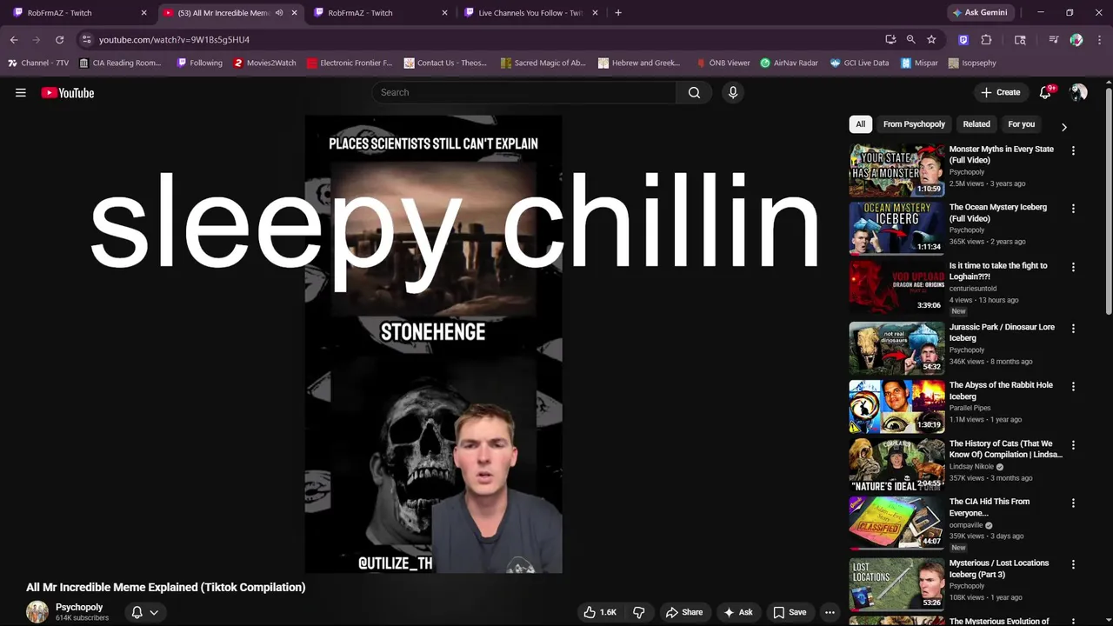Click the search magnifier button
The height and width of the screenshot is (626, 1113).
[694, 92]
